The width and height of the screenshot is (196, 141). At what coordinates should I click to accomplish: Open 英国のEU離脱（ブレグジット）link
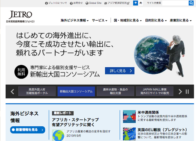coord(162,130)
